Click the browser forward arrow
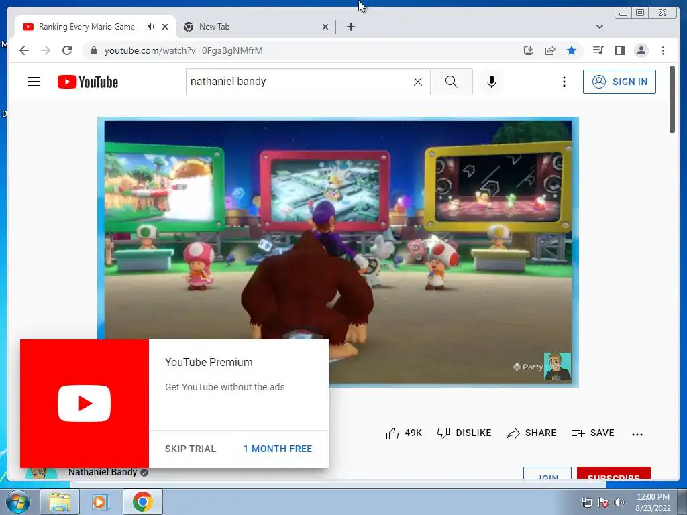The width and height of the screenshot is (687, 515). click(46, 50)
